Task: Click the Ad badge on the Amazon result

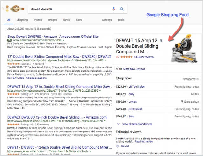Action: pos(10,40)
